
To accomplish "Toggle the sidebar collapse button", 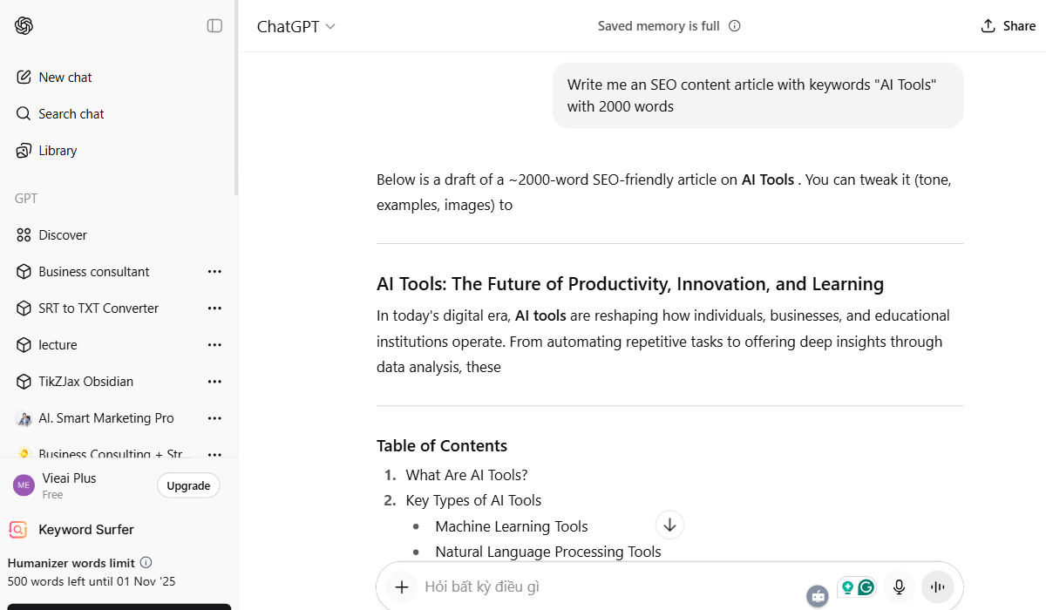I will coord(214,26).
